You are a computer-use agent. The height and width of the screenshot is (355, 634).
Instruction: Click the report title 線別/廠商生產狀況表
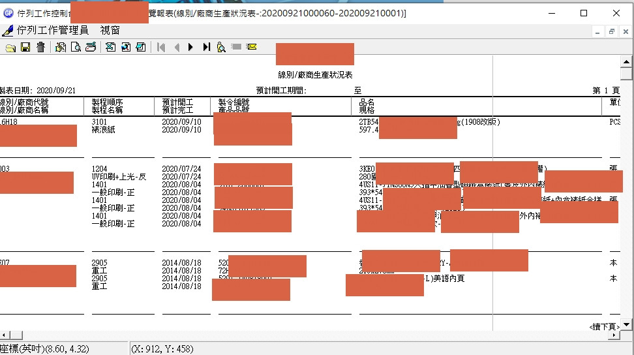pos(315,75)
